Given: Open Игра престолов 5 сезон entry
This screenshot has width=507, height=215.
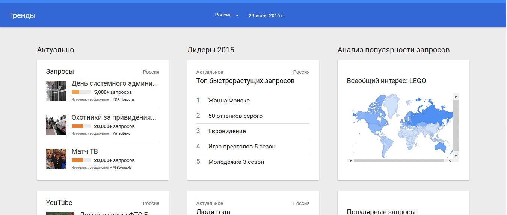Looking at the screenshot, I should click(241, 147).
